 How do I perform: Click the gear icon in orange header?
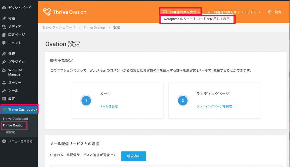click(270, 12)
